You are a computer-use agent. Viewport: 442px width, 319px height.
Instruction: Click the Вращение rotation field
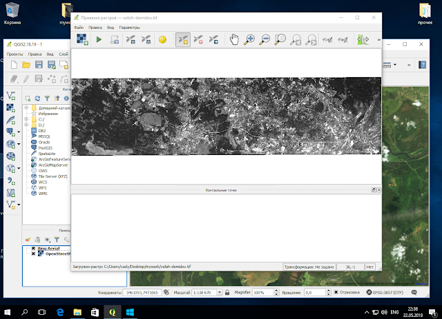[x=315, y=292]
